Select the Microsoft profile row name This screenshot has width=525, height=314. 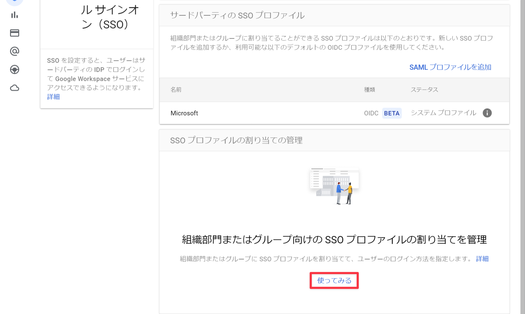tap(184, 113)
